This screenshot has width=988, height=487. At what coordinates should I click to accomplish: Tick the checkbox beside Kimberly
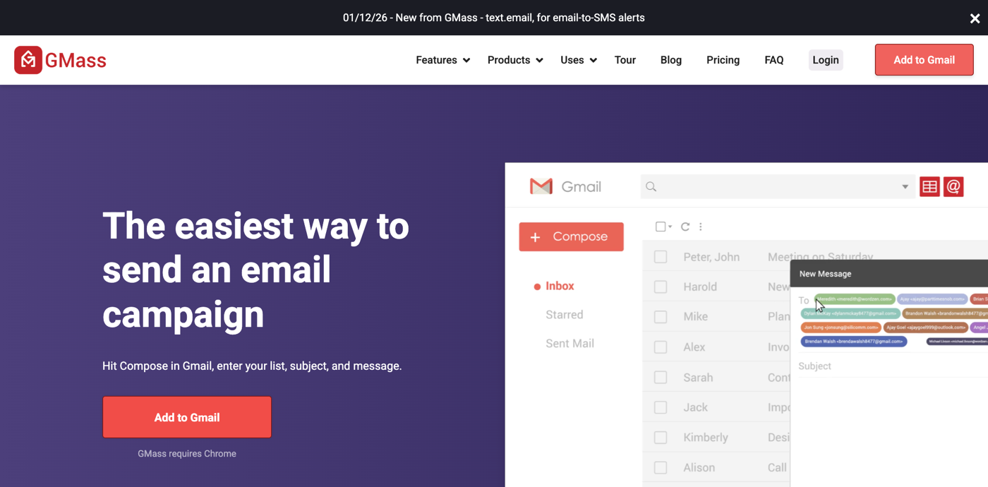coord(661,438)
